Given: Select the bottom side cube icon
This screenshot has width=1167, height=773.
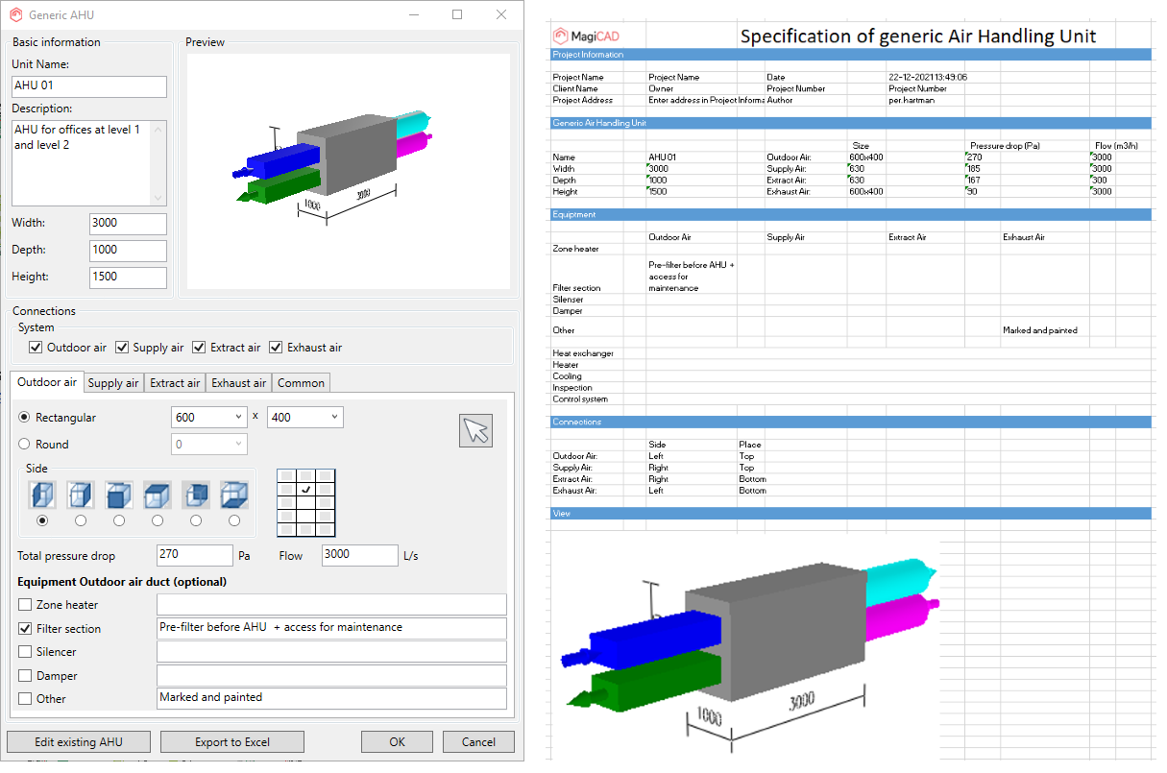Looking at the screenshot, I should tap(234, 495).
